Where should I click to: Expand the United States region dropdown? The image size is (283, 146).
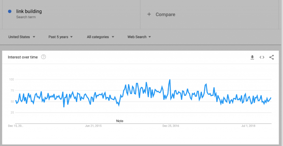point(22,37)
